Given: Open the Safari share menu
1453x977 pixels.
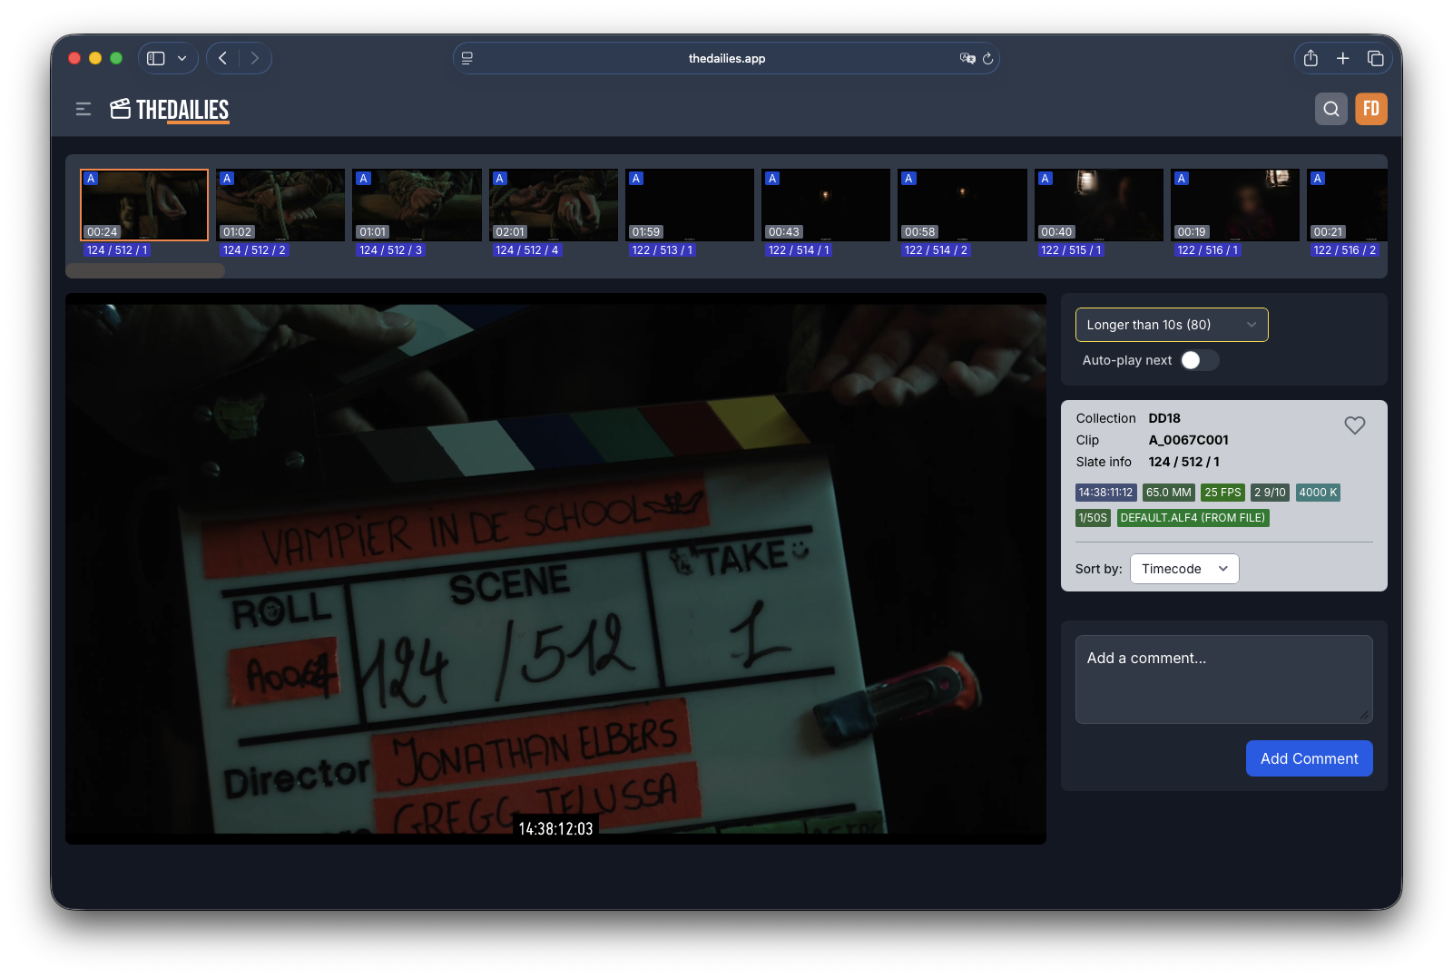Looking at the screenshot, I should point(1311,58).
